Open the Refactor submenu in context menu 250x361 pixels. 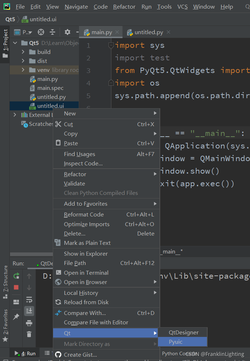(x=106, y=174)
